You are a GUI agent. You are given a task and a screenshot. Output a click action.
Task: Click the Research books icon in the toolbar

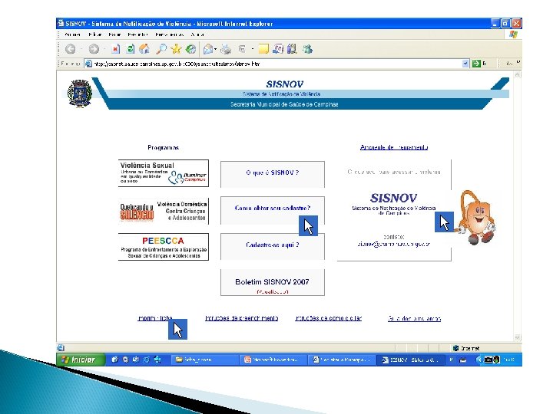click(x=292, y=49)
